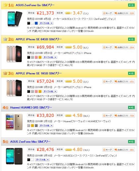Viewport: 139px width, 171px height.
Task: Tick the キープ checkbox for ZenFone Max
Action: coord(108,150)
